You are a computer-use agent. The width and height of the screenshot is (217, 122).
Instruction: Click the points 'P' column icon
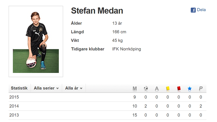201,88
